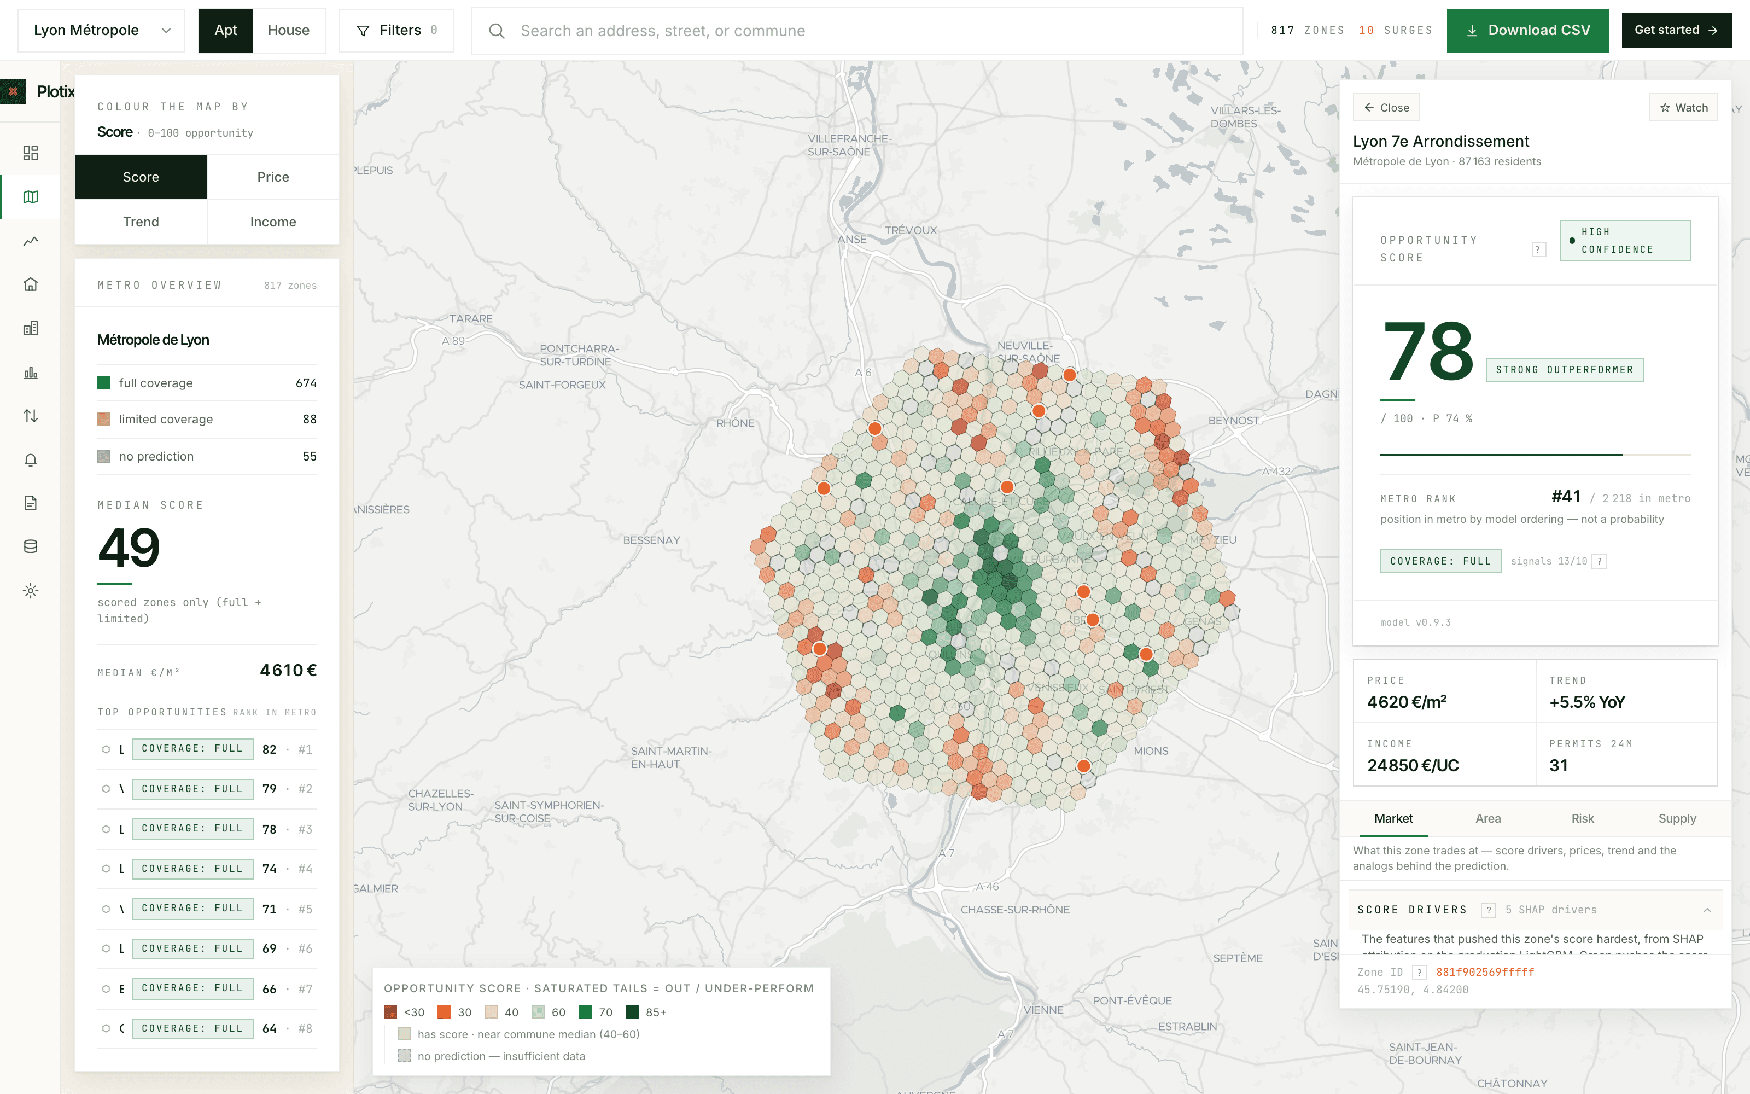This screenshot has width=1750, height=1094.
Task: Click the <30 legend colour swatch
Action: point(390,1012)
